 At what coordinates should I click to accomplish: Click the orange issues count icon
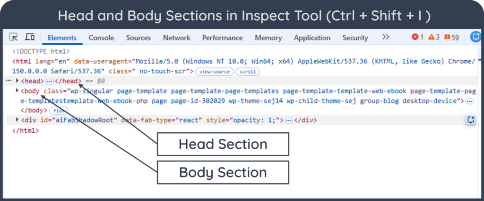pyautogui.click(x=447, y=38)
